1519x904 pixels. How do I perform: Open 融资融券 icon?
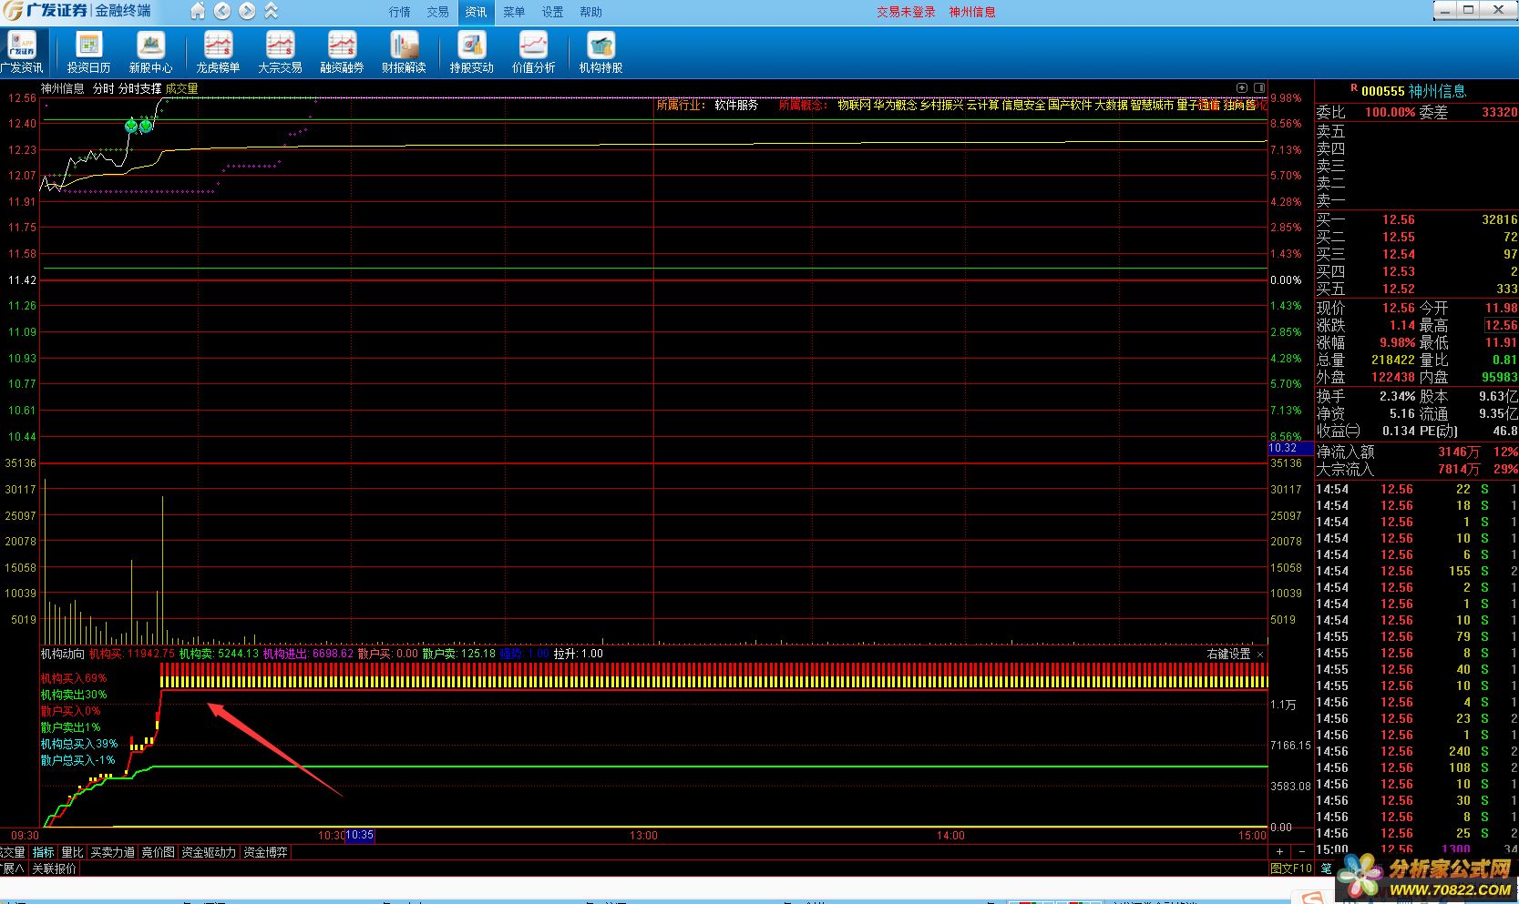[x=342, y=52]
